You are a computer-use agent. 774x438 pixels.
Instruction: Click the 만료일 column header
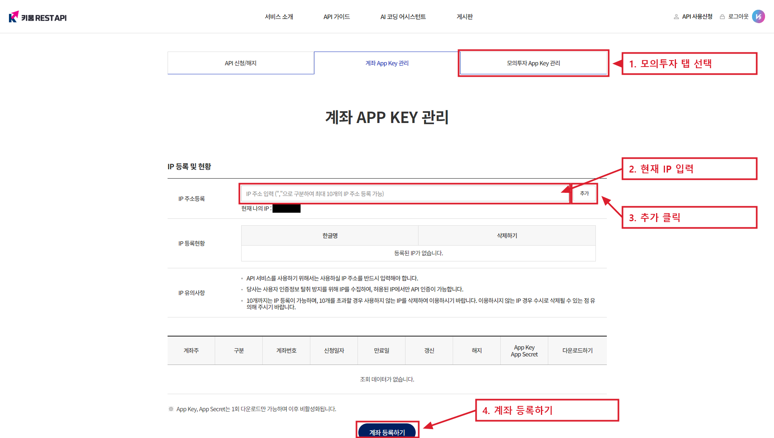pos(382,350)
